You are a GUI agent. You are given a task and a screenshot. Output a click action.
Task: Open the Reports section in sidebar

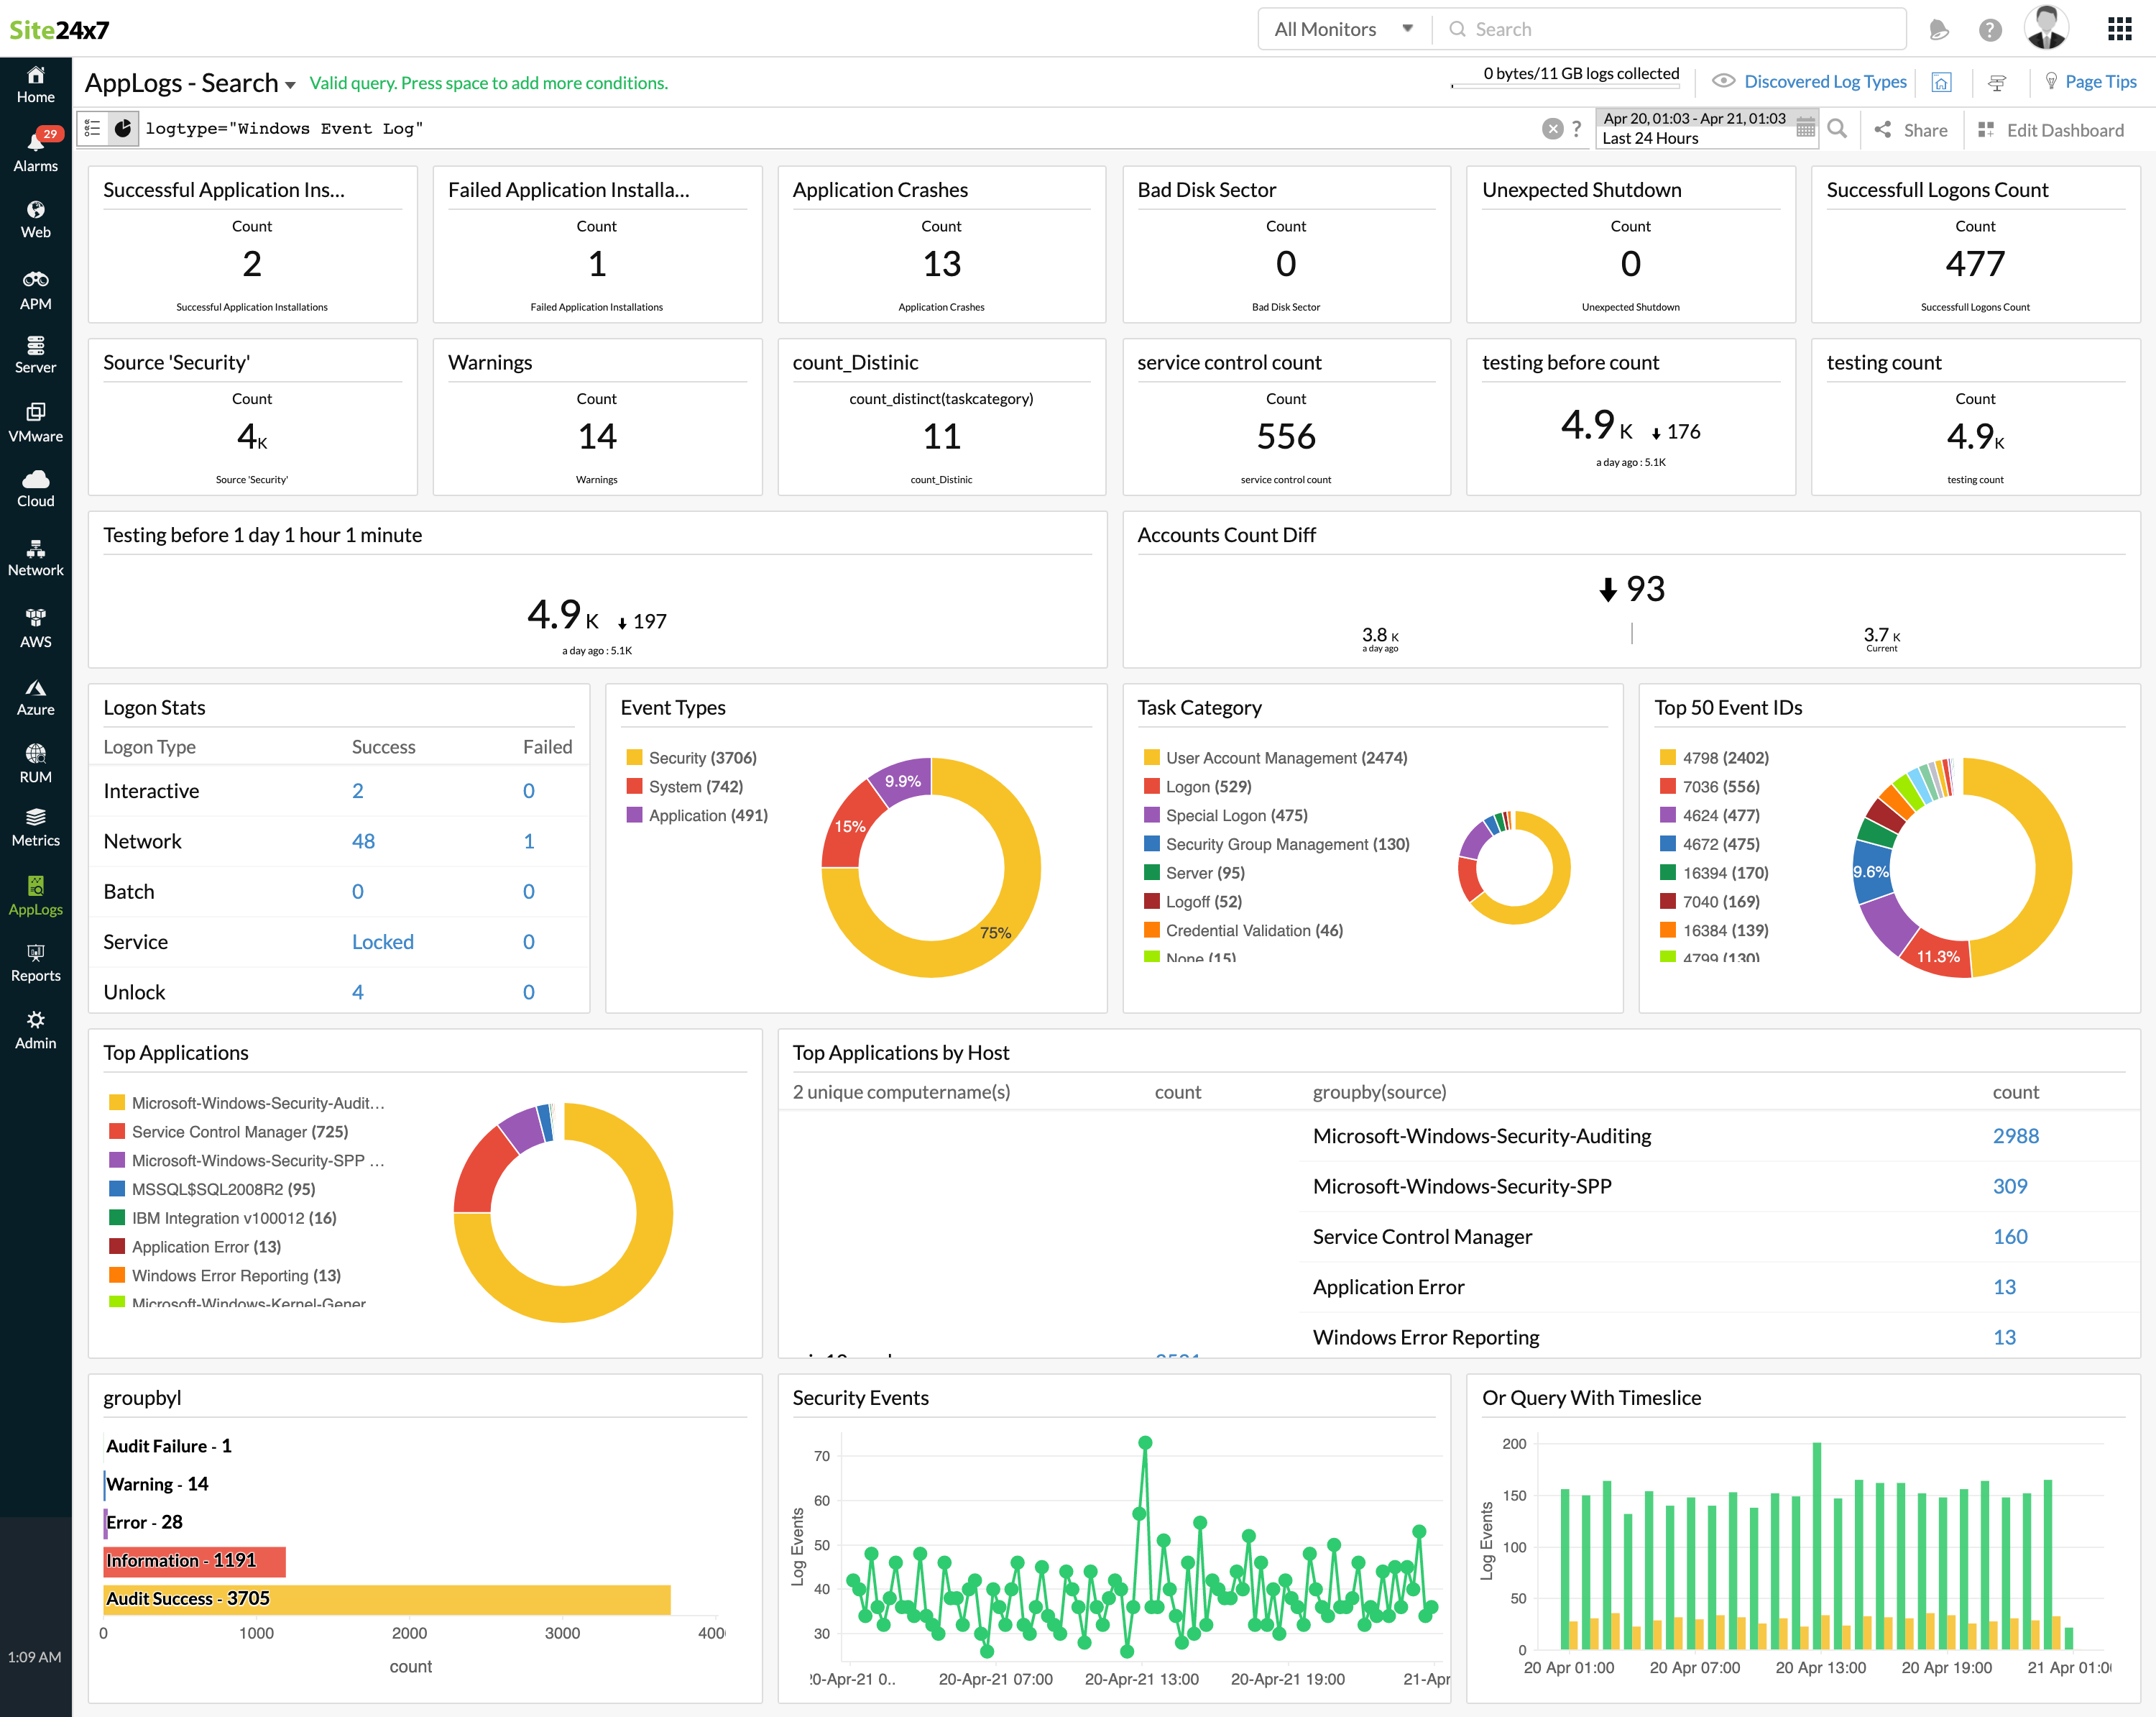[36, 961]
